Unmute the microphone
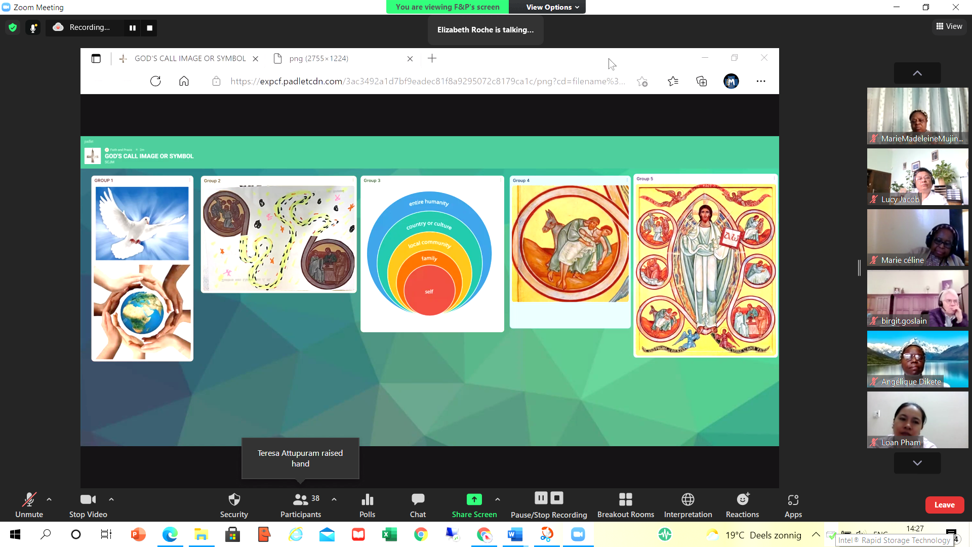 point(29,505)
